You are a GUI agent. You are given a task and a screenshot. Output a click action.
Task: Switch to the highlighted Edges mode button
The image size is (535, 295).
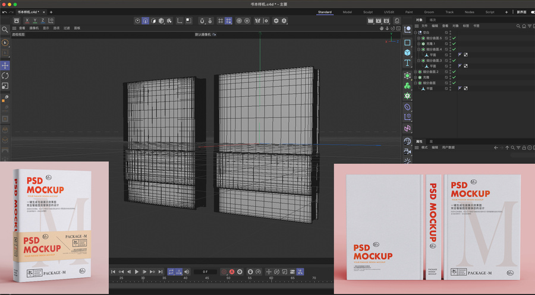[146, 21]
